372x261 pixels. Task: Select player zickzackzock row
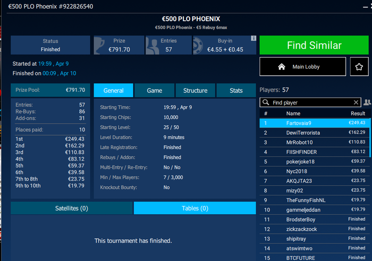[315, 229]
